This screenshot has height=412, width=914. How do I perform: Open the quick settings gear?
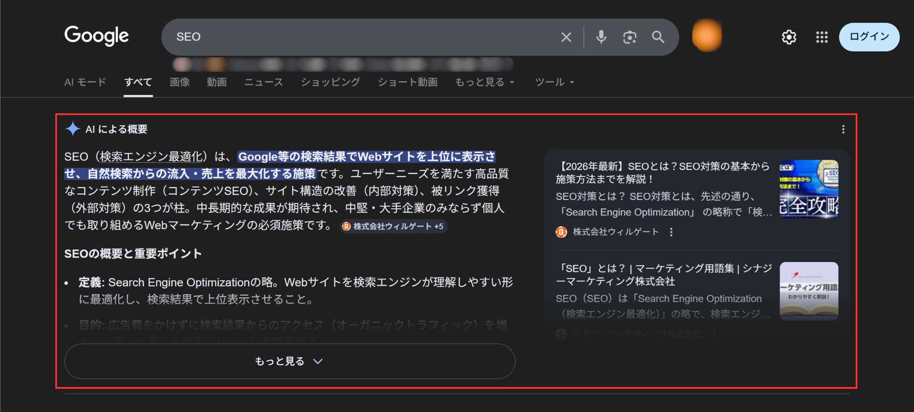[789, 37]
